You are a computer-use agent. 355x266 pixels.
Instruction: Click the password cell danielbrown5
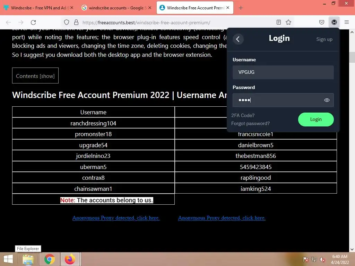point(256,145)
